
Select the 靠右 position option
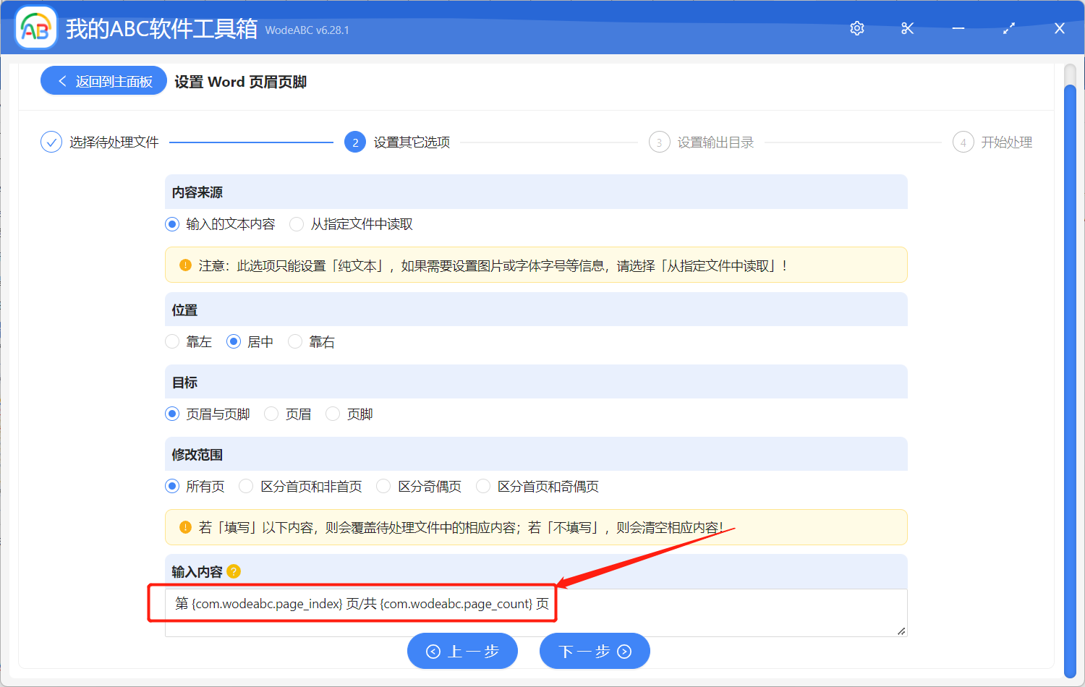click(295, 341)
